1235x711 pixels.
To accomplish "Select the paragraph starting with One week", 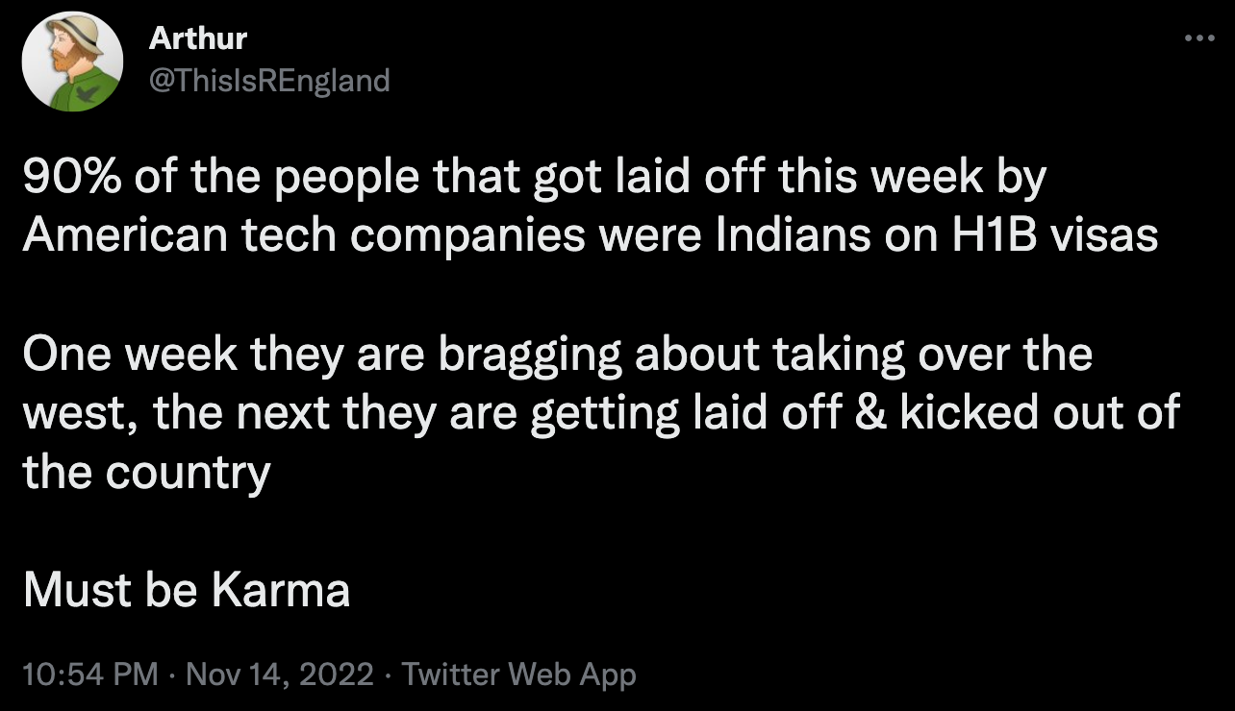I will 601,414.
